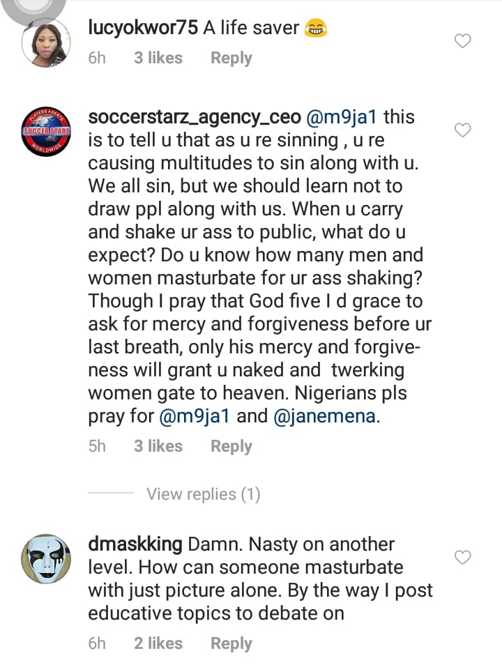View the 2 likes on dmaskking's comment
The width and height of the screenshot is (502, 665).
[x=158, y=643]
